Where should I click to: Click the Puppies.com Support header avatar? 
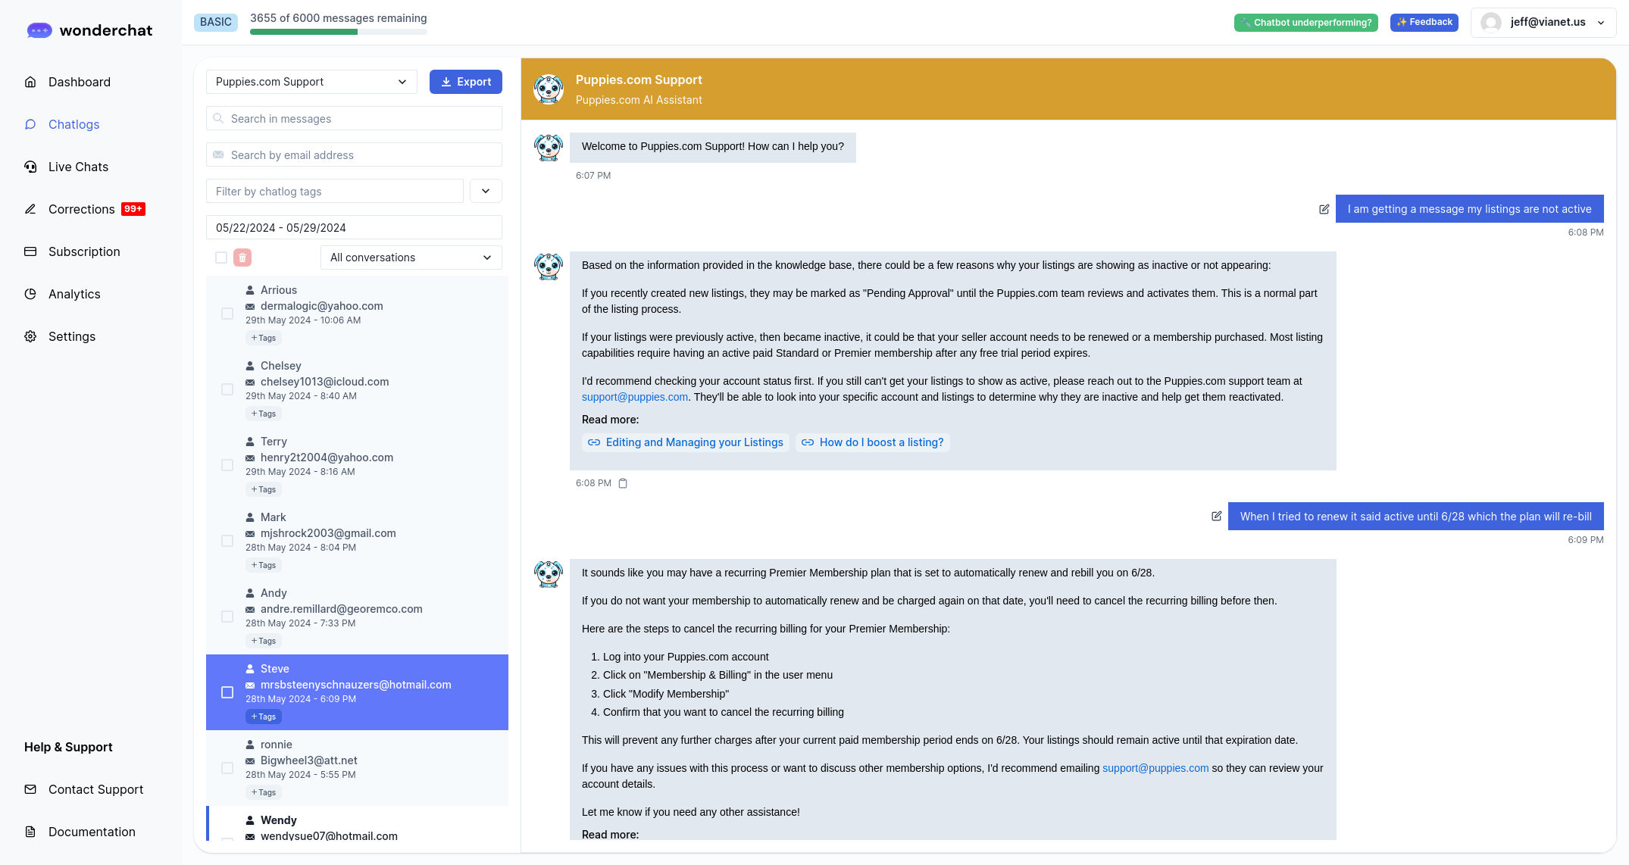pos(548,89)
